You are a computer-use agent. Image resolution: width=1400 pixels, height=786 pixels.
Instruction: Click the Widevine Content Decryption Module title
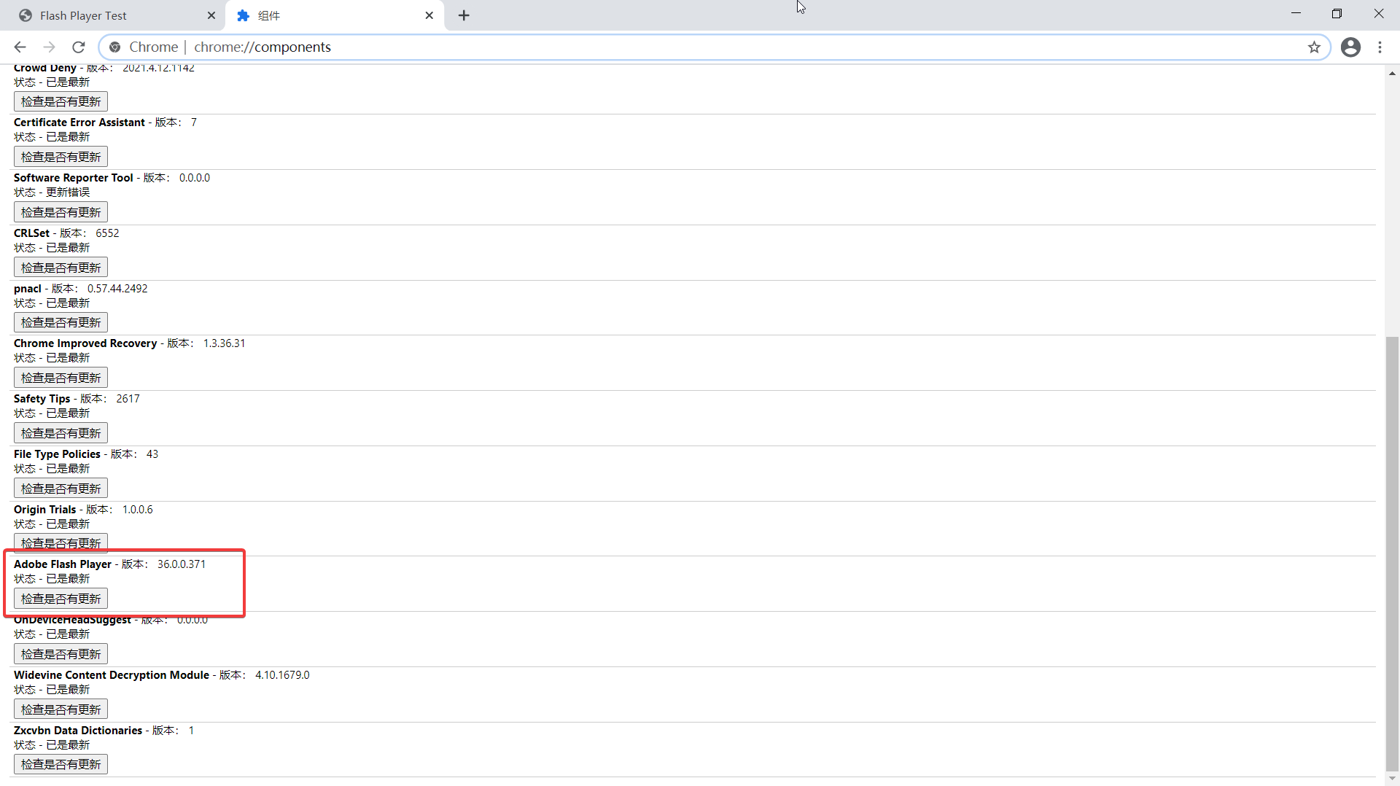(112, 675)
